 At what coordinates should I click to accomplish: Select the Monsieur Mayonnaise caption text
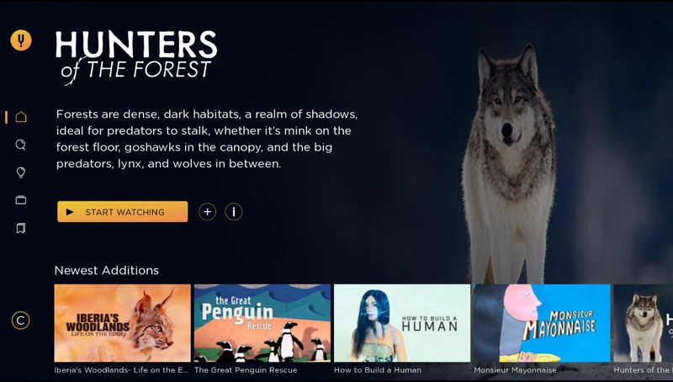[515, 370]
